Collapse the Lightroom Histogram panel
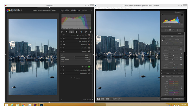The width and height of the screenshot is (192, 110). pos(183,12)
